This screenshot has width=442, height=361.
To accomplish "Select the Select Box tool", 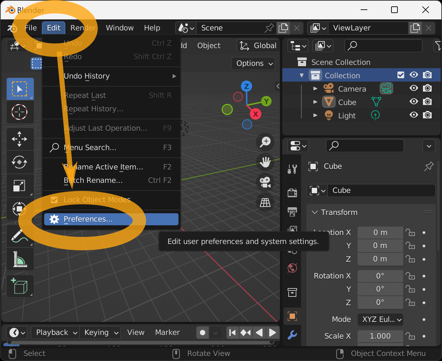I will 20,89.
